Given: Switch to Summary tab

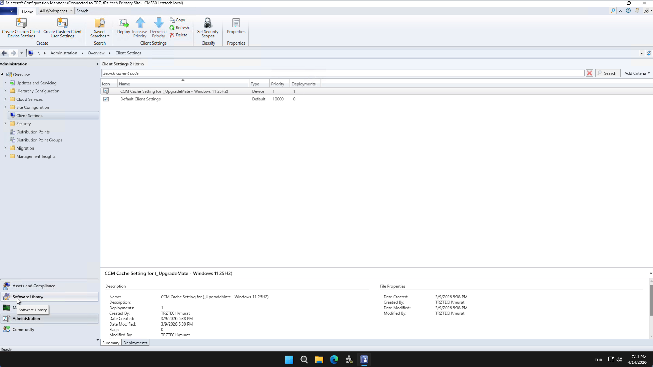Looking at the screenshot, I should tap(111, 343).
